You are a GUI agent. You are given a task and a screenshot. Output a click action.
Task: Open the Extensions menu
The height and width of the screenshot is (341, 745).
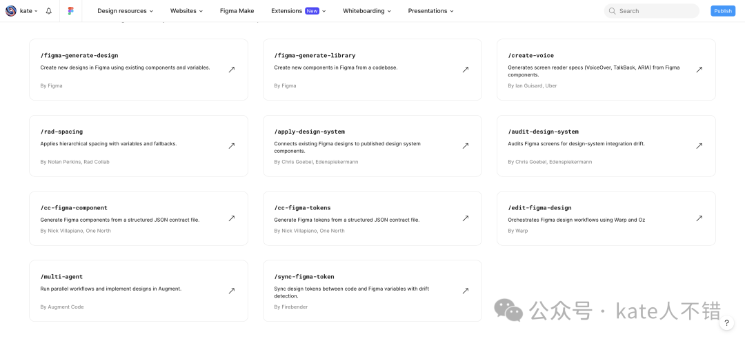pyautogui.click(x=298, y=11)
